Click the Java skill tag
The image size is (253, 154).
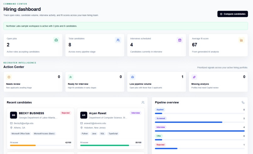coord(94,134)
